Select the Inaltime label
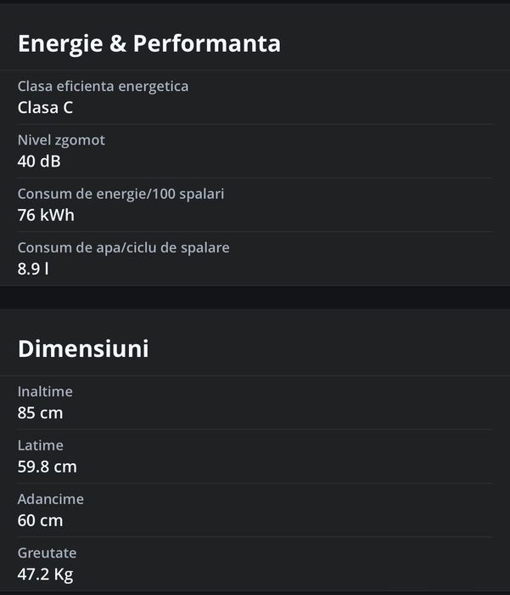This screenshot has width=510, height=595. click(x=45, y=391)
